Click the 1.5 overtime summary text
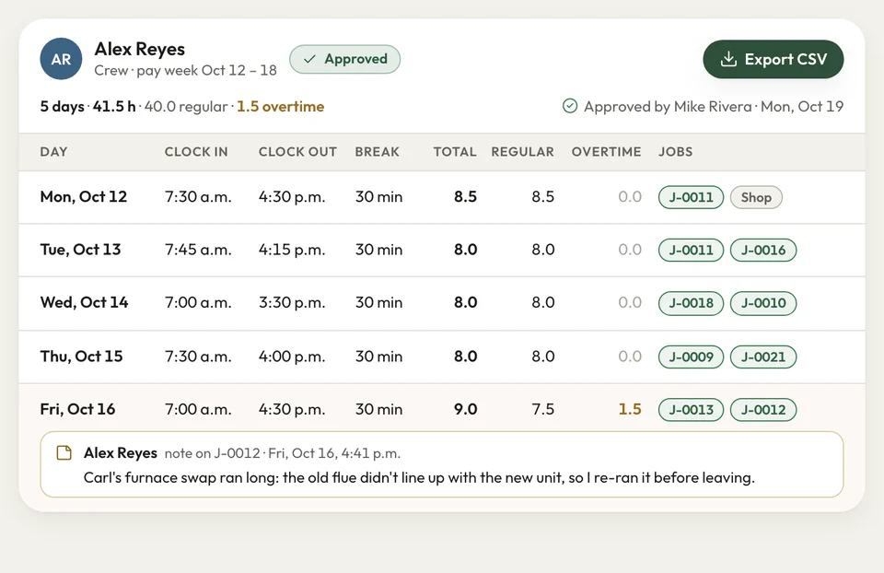 click(280, 106)
